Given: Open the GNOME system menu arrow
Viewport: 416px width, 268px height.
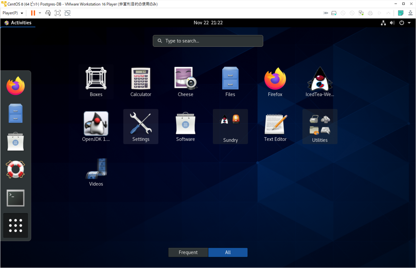Looking at the screenshot, I should click(409, 23).
